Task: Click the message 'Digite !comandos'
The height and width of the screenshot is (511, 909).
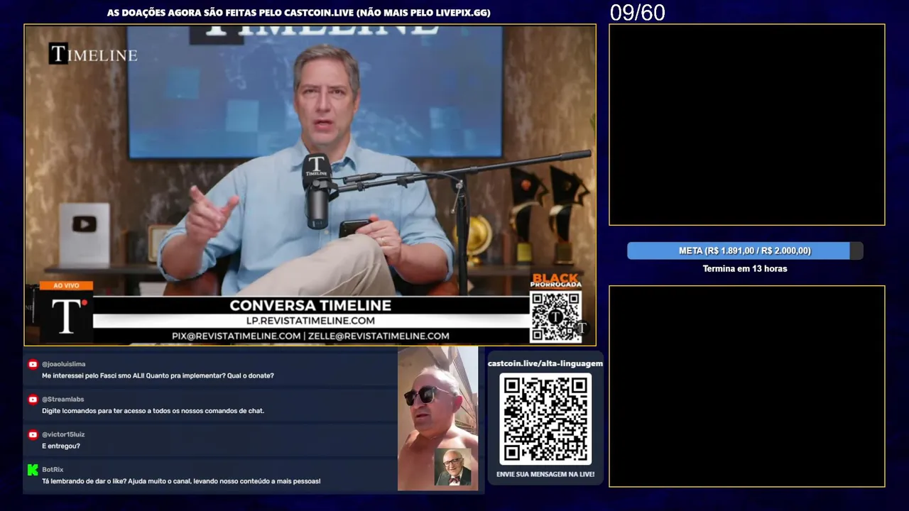Action: click(153, 411)
